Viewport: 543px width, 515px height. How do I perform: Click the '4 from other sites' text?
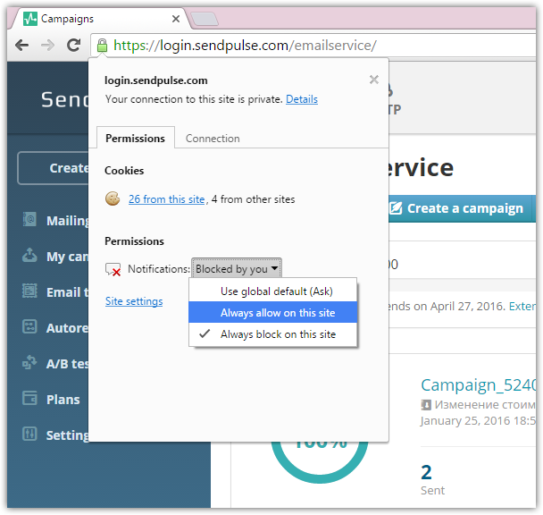click(x=253, y=199)
